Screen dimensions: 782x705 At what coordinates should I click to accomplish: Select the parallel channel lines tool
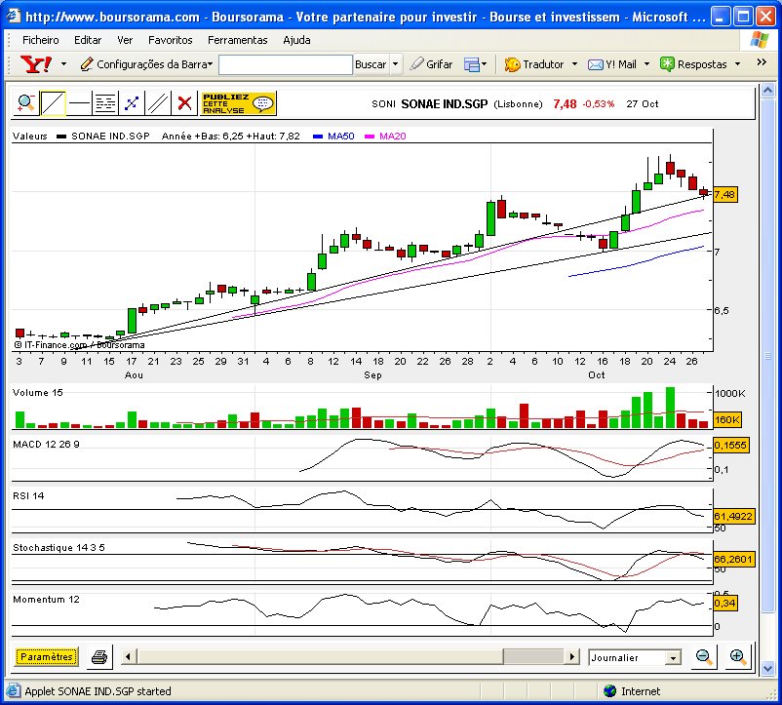pos(158,103)
